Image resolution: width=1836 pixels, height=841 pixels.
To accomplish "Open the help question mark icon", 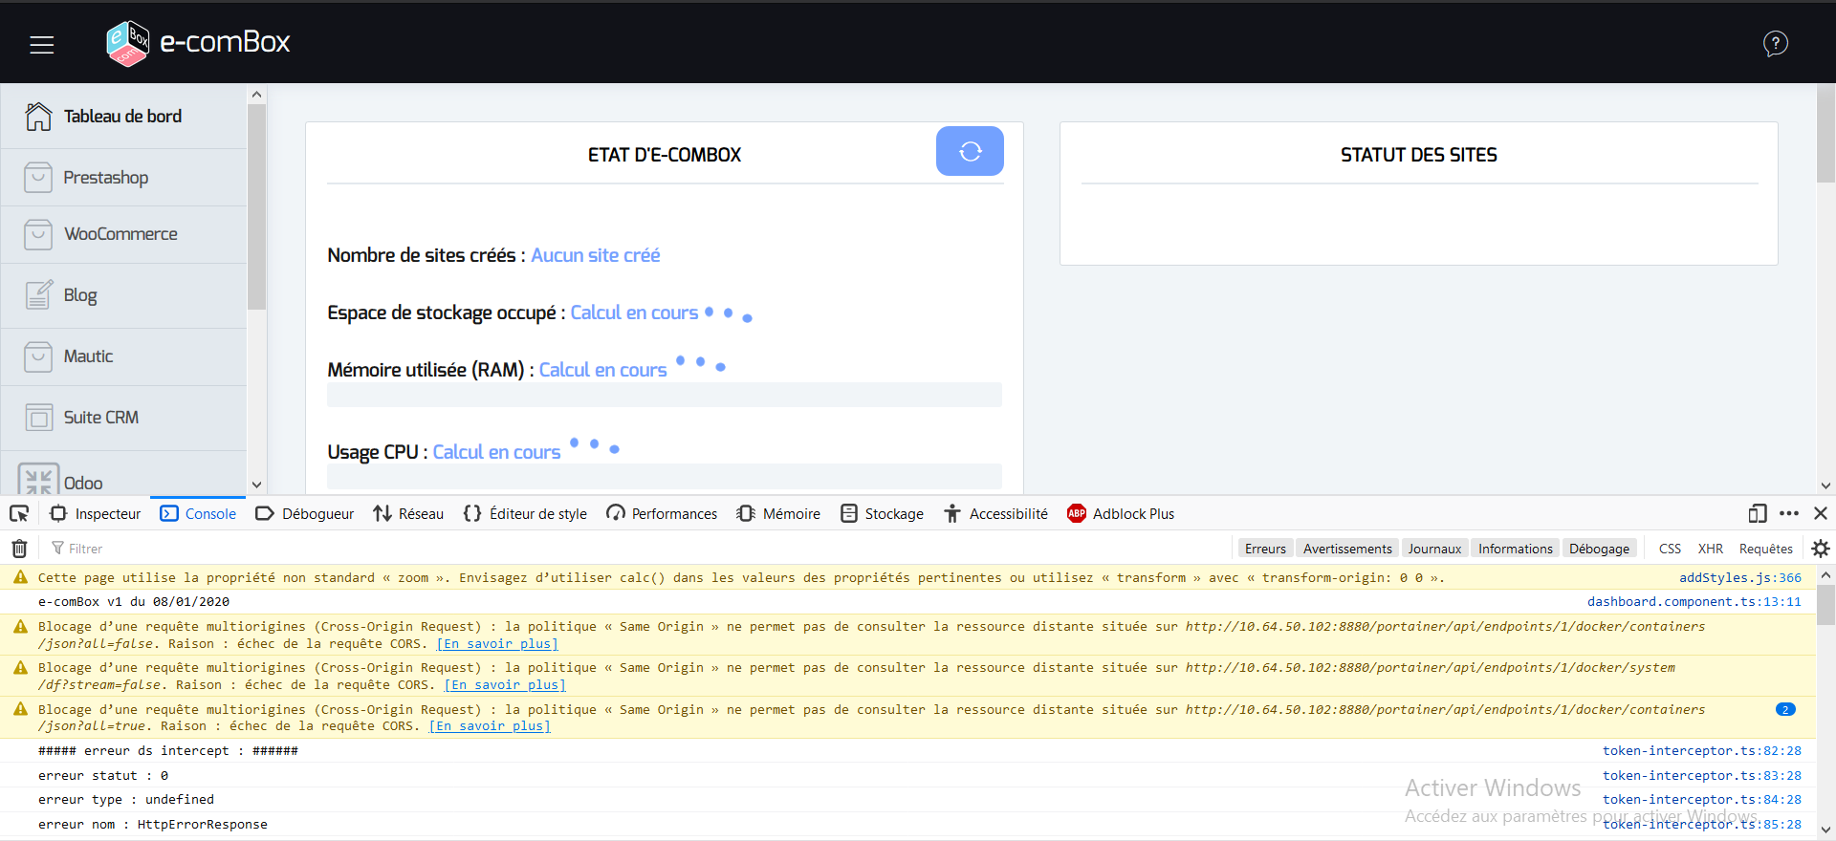I will tap(1775, 43).
